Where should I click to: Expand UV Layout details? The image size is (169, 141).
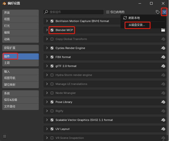tap(47, 129)
